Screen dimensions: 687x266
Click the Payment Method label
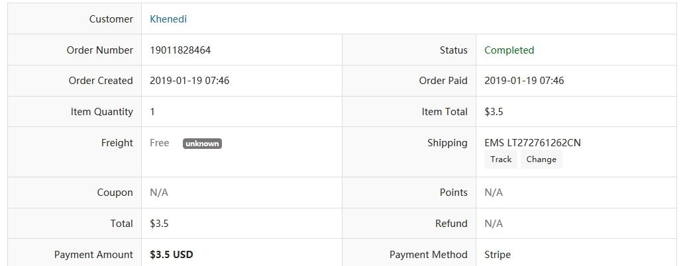tap(429, 255)
